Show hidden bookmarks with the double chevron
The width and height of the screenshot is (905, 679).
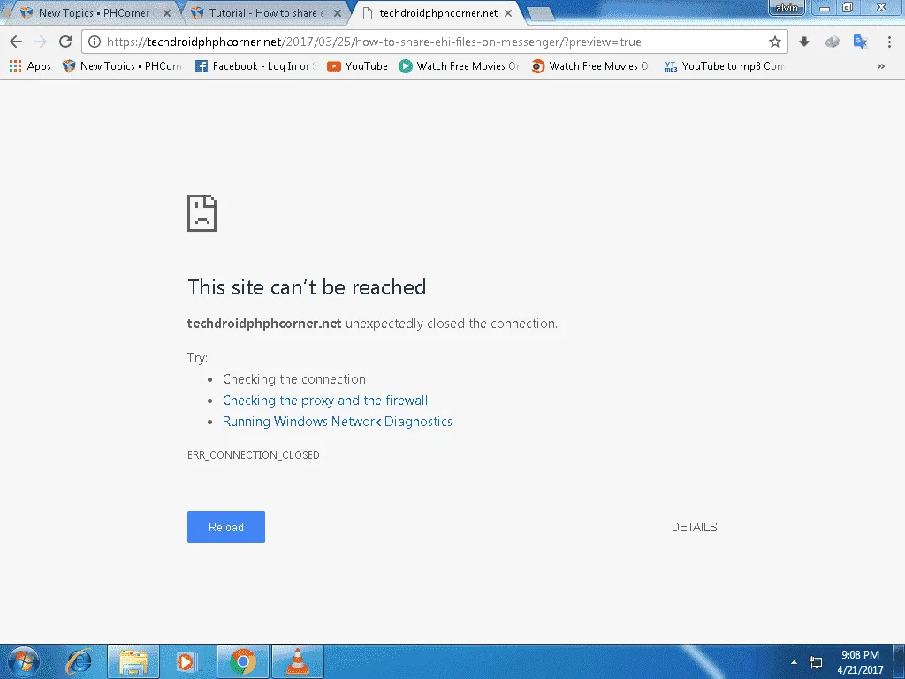click(x=881, y=66)
